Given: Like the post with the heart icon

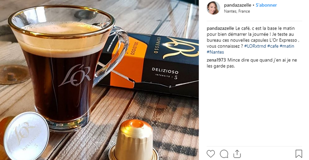Looking at the screenshot, I should 210,154.
